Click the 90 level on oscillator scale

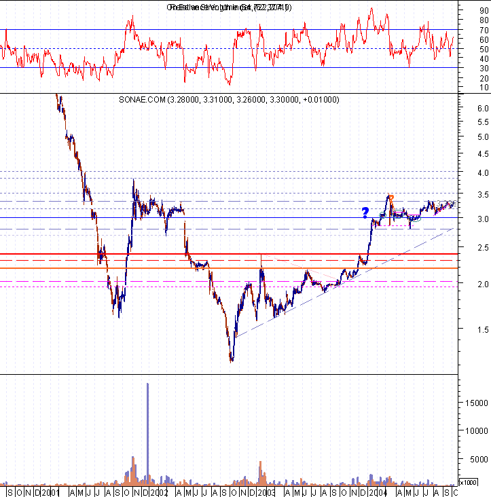pos(484,10)
